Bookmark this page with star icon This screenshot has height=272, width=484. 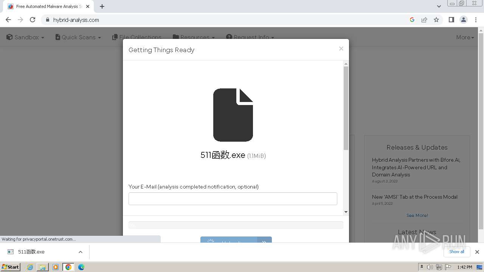436,20
